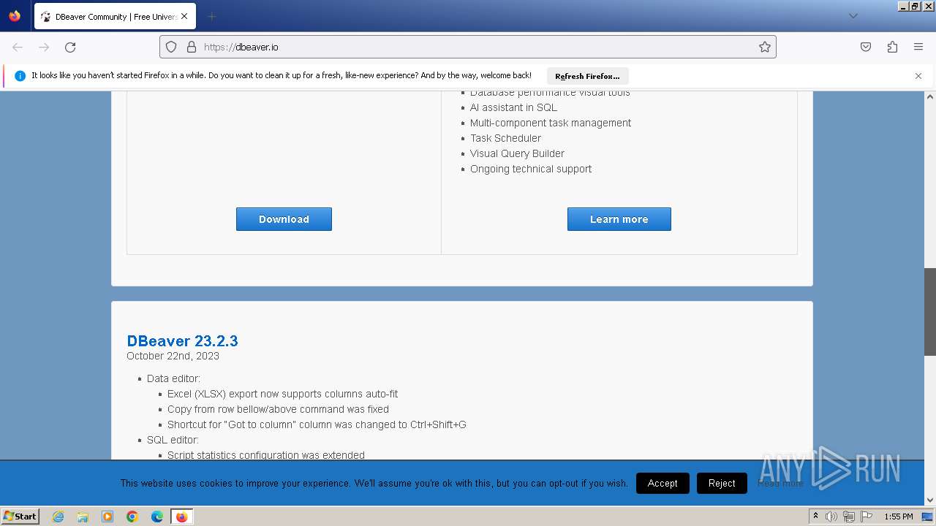
Task: Click 'Shortcut for Got to column' line
Action: point(317,424)
